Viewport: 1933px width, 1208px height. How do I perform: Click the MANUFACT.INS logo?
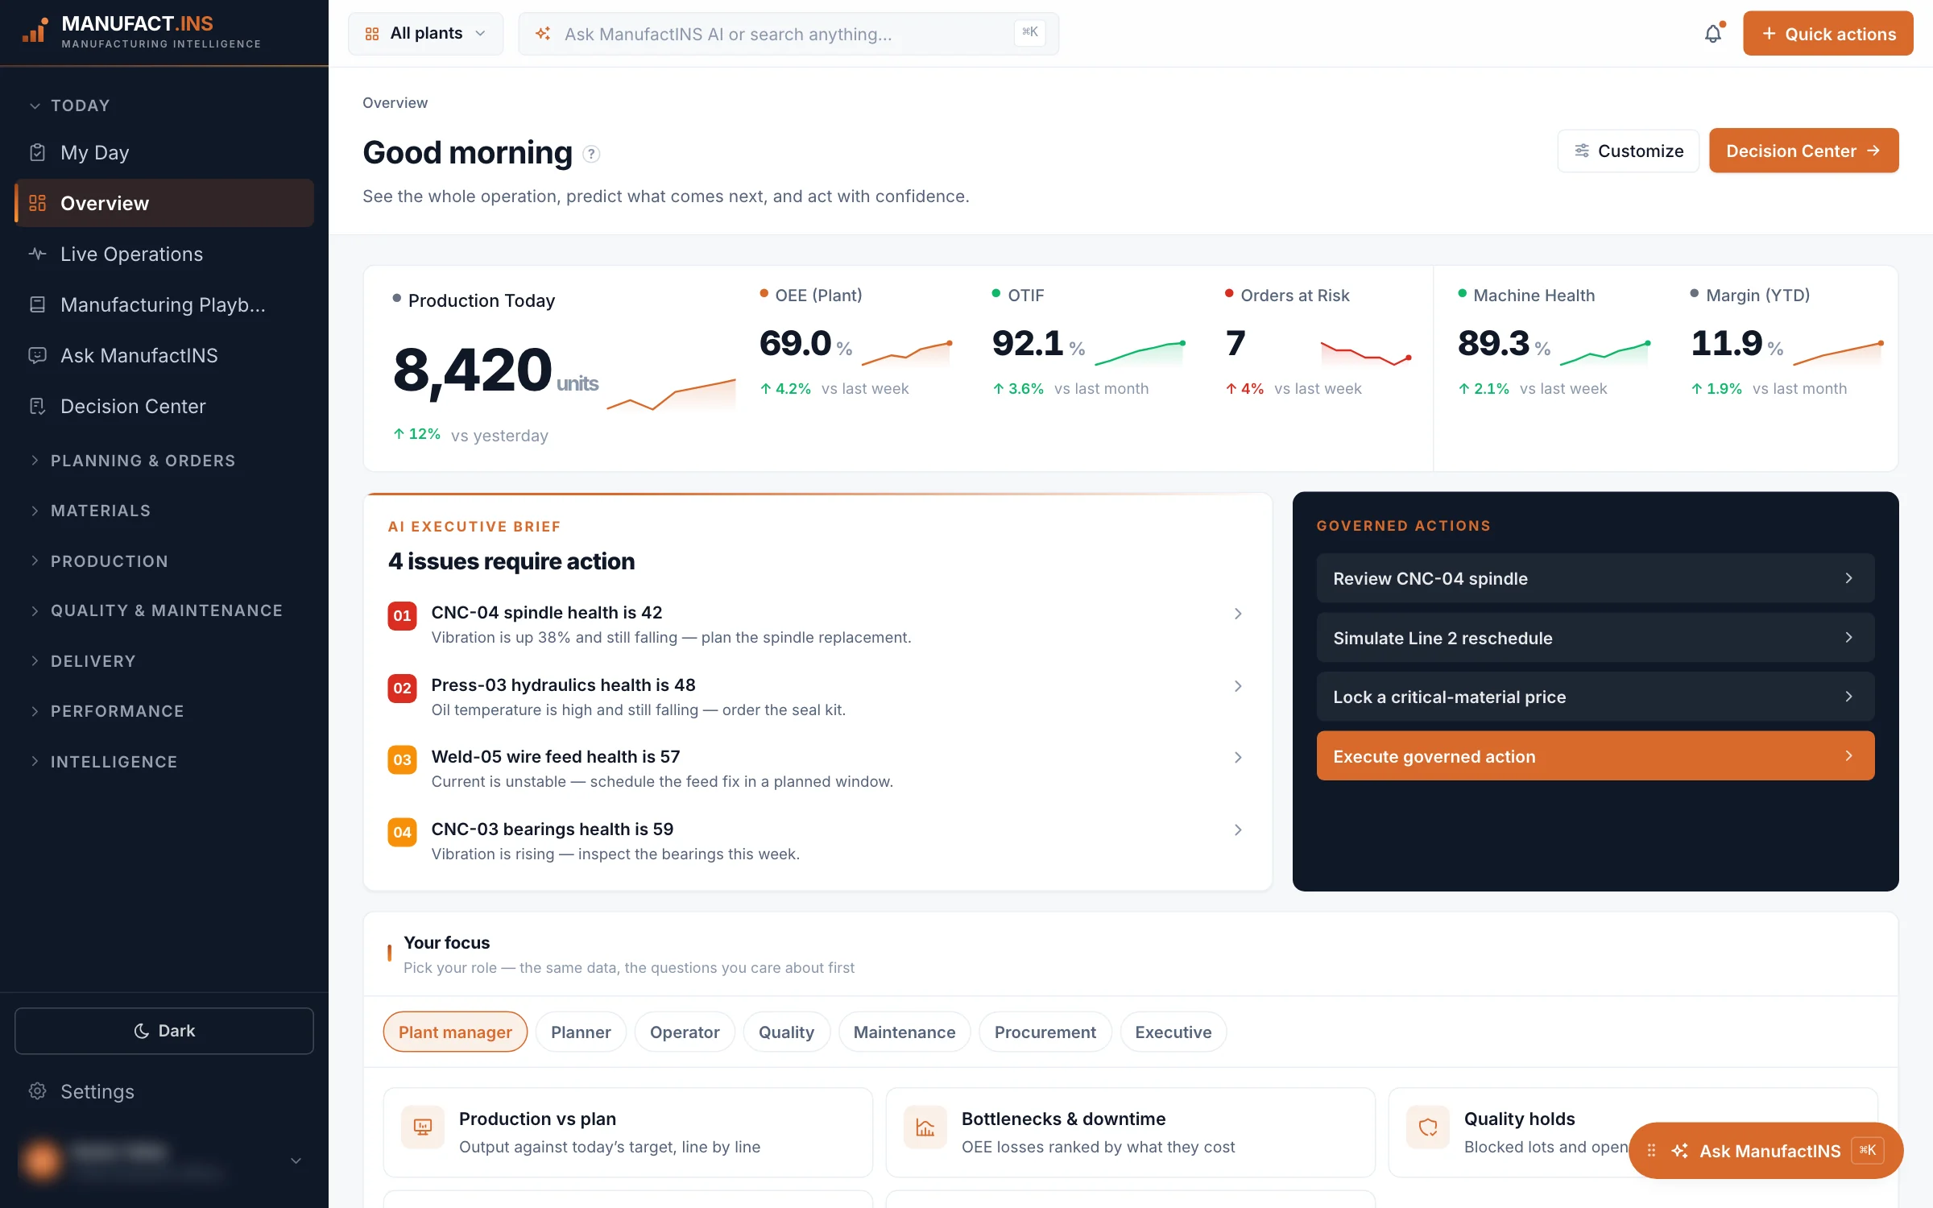click(141, 32)
